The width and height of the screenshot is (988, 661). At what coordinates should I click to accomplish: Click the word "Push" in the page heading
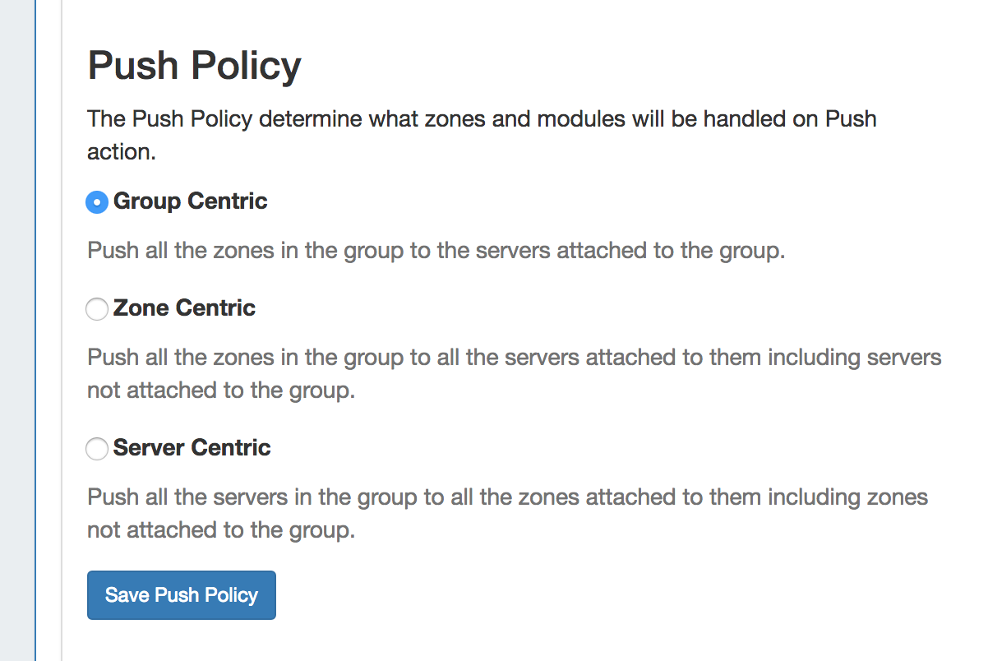click(133, 66)
